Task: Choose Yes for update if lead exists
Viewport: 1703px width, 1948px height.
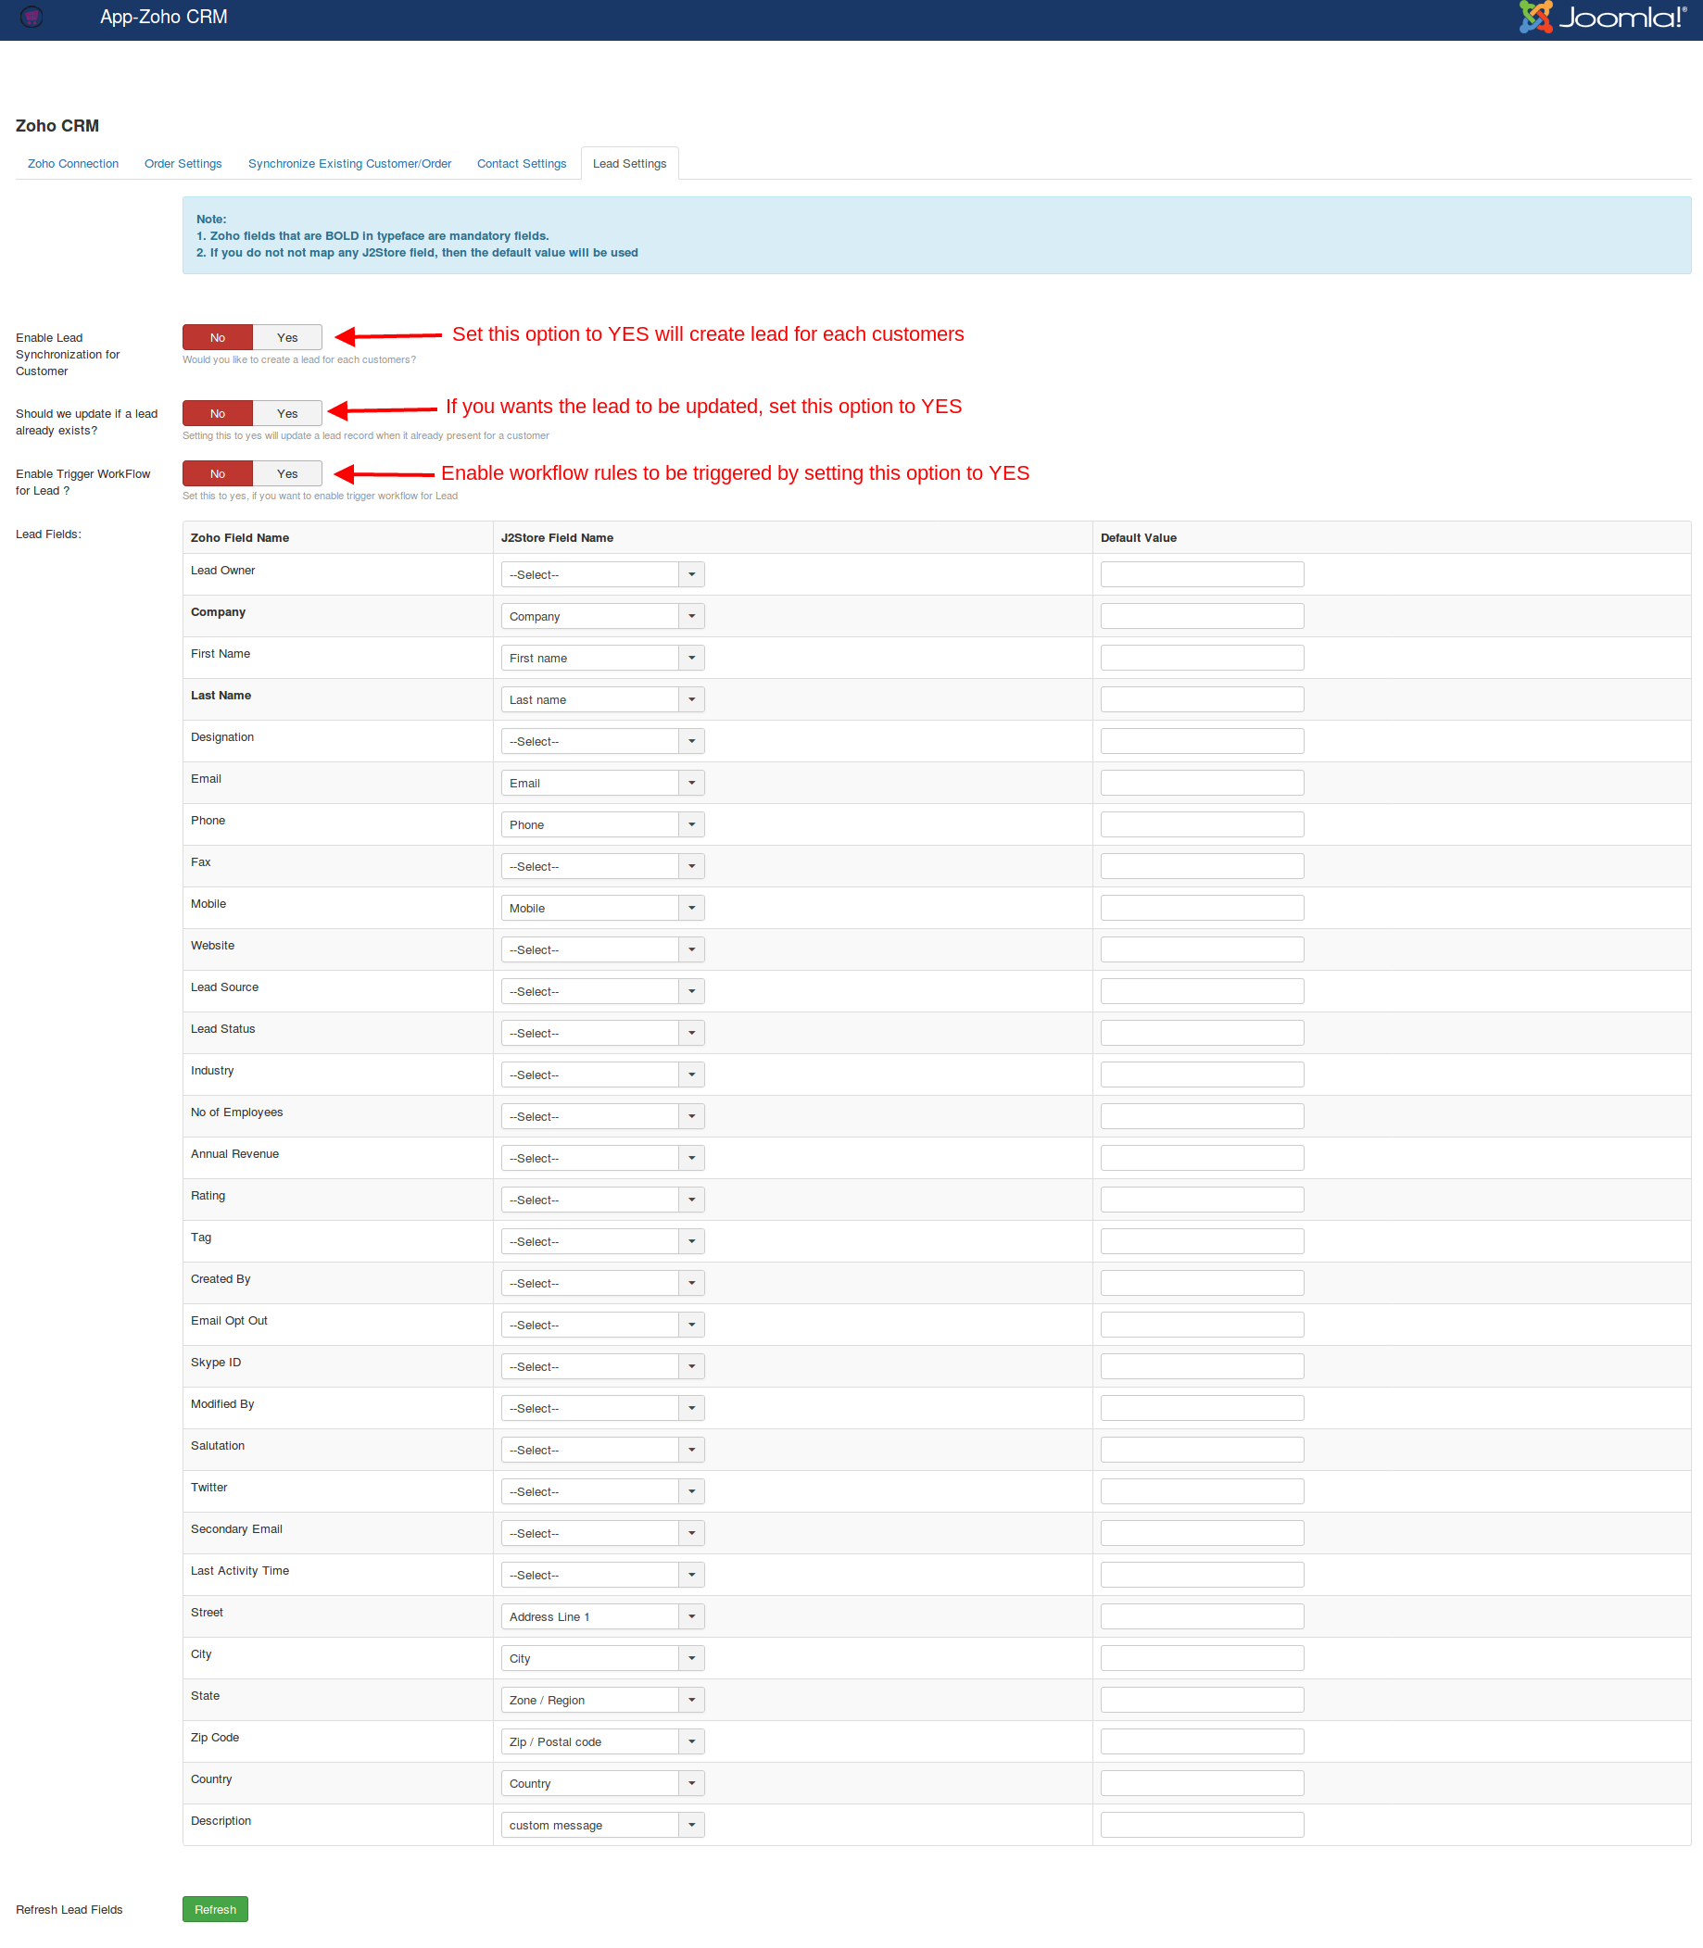Action: tap(287, 413)
